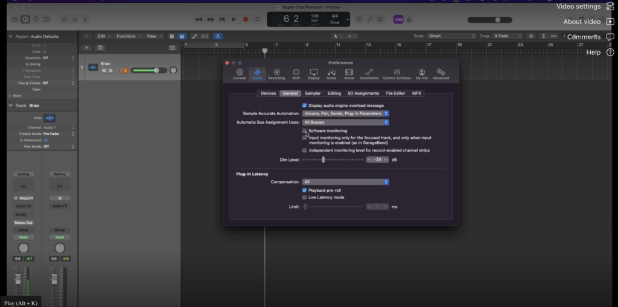Open the Plug-in Latency Compensation dropdown
The image size is (618, 307).
[x=346, y=182]
